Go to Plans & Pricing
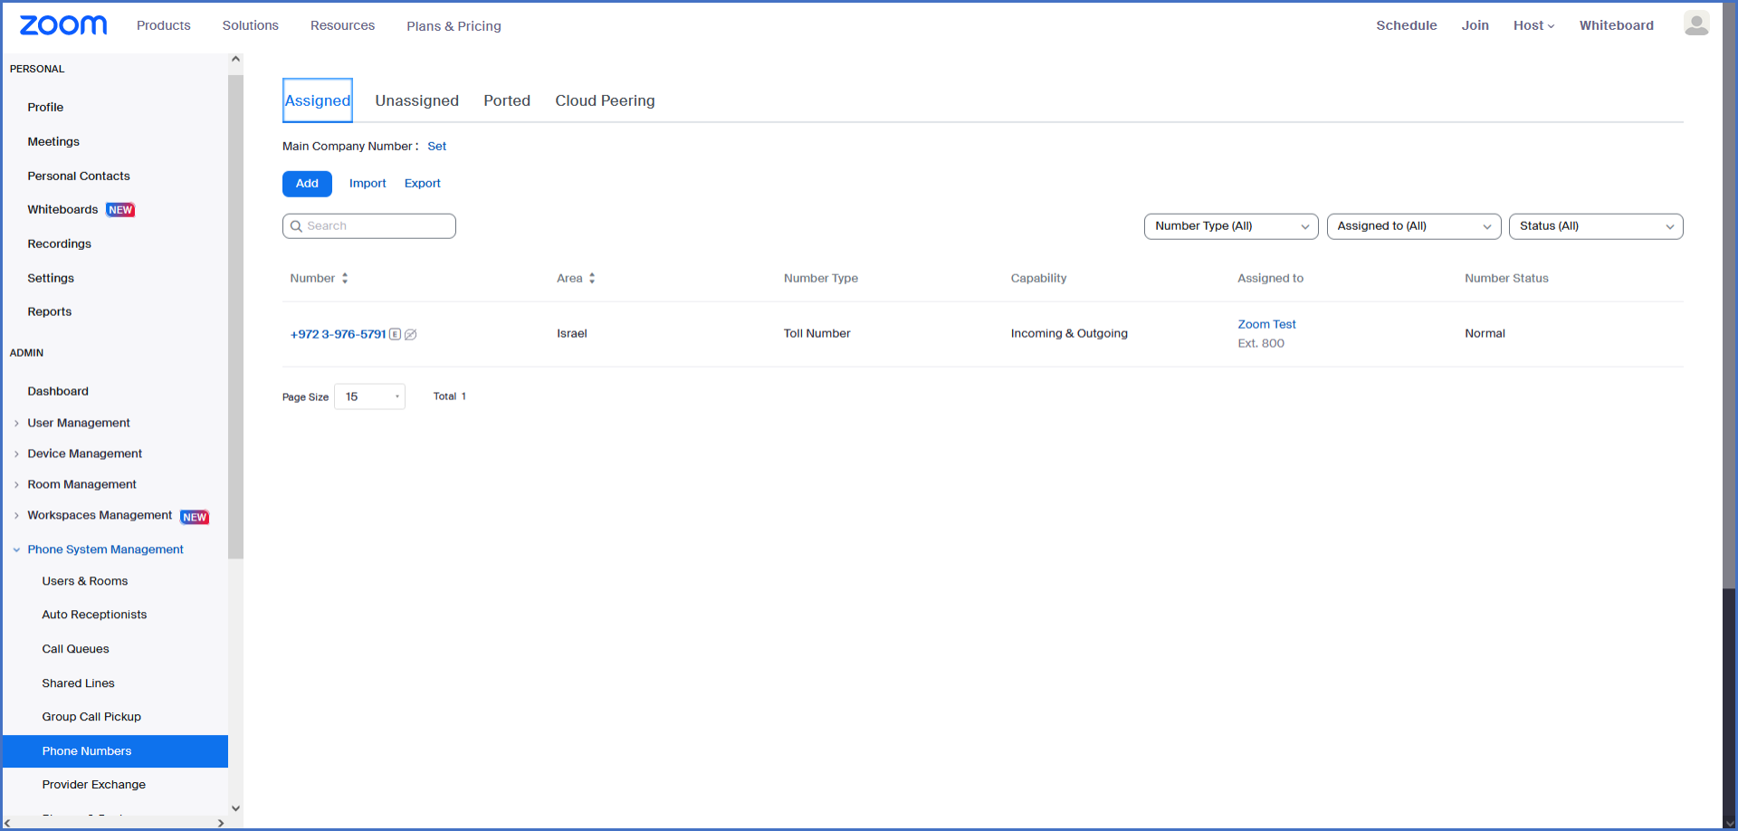Image resolution: width=1738 pixels, height=831 pixels. click(454, 26)
